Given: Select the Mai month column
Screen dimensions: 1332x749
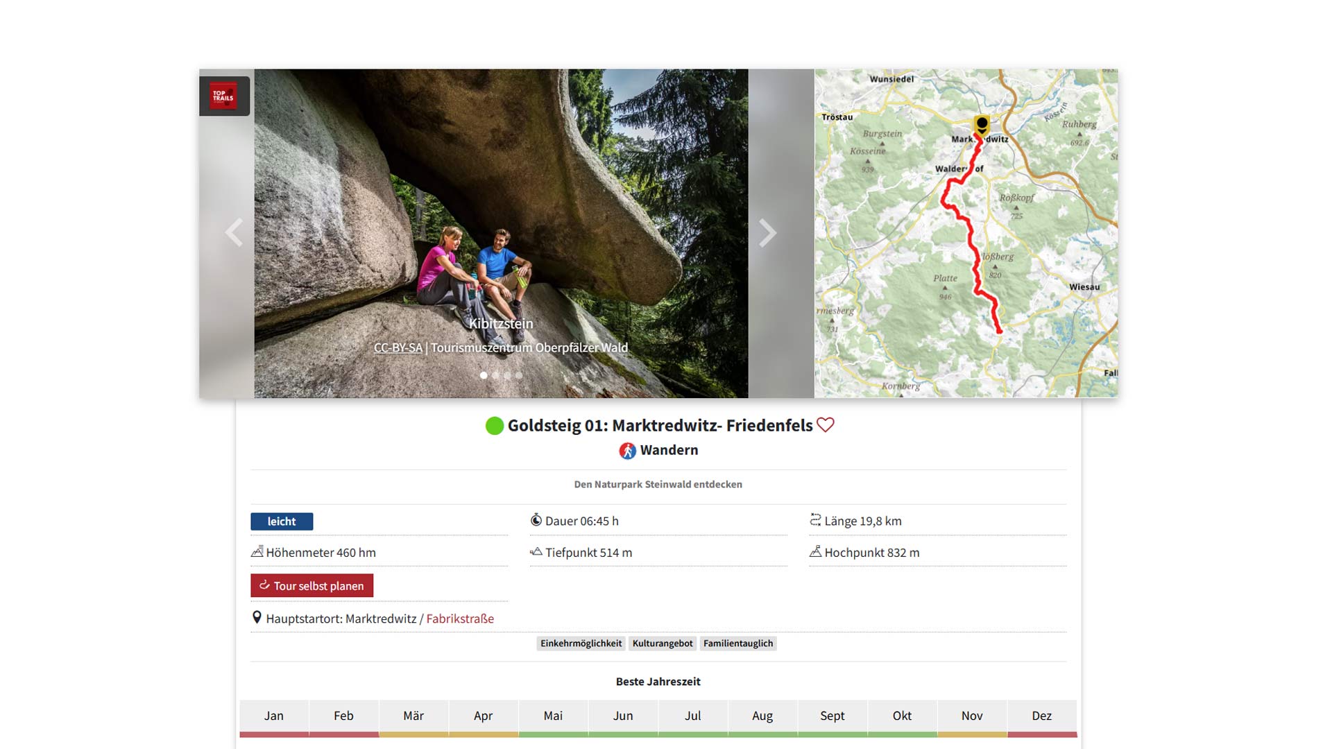Looking at the screenshot, I should (x=553, y=716).
